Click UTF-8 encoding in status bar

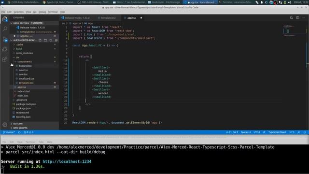(x=257, y=132)
